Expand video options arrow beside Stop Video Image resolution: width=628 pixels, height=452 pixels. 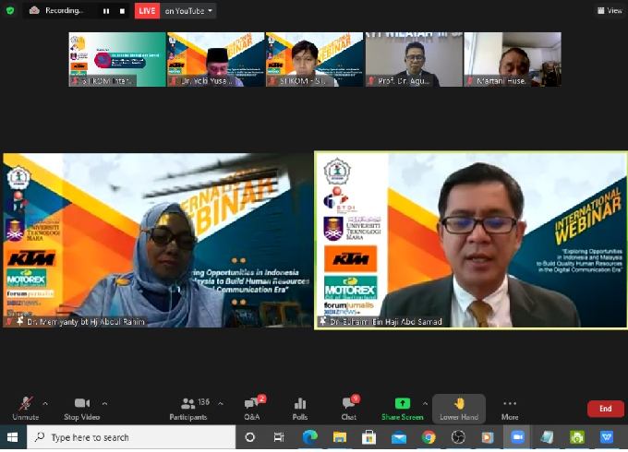pos(104,403)
